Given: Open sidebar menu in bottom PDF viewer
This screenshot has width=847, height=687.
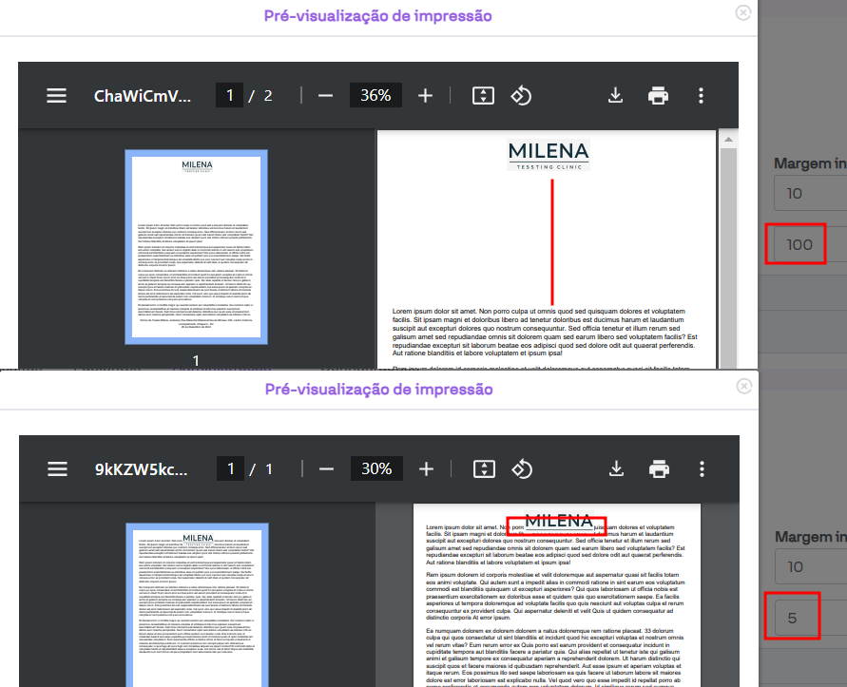Looking at the screenshot, I should pyautogui.click(x=58, y=469).
